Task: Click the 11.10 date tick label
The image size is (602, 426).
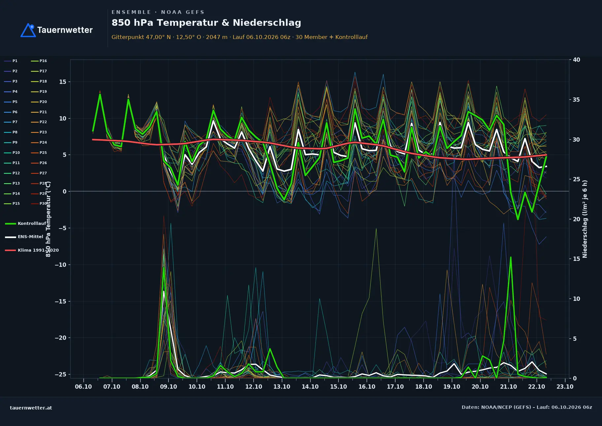Action: pyautogui.click(x=225, y=387)
